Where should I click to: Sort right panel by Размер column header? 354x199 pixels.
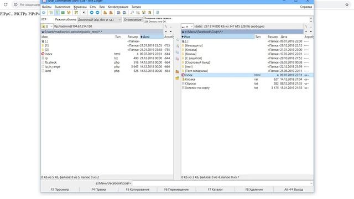pos(273,37)
